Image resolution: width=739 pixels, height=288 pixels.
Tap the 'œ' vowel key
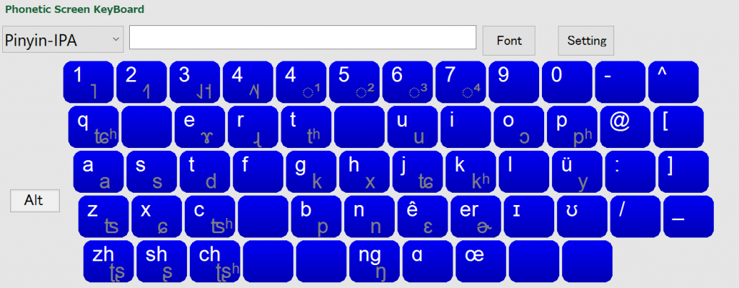[481, 261]
